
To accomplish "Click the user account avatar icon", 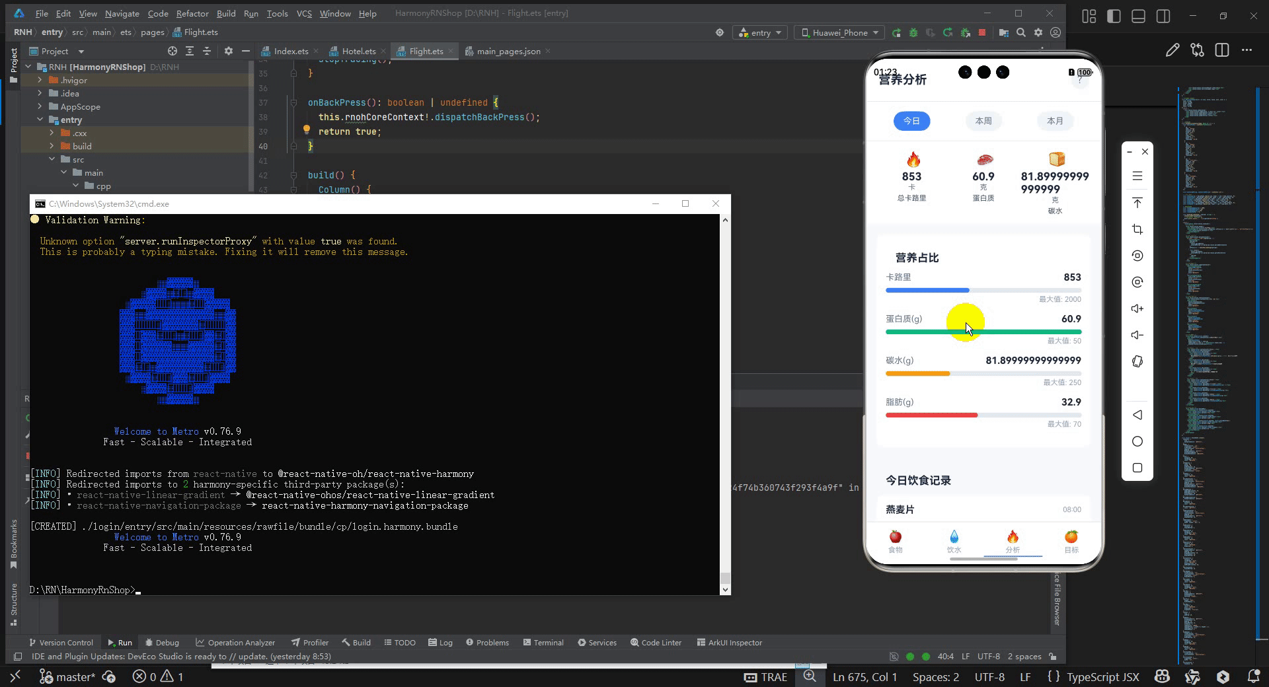I will click(x=1056, y=32).
